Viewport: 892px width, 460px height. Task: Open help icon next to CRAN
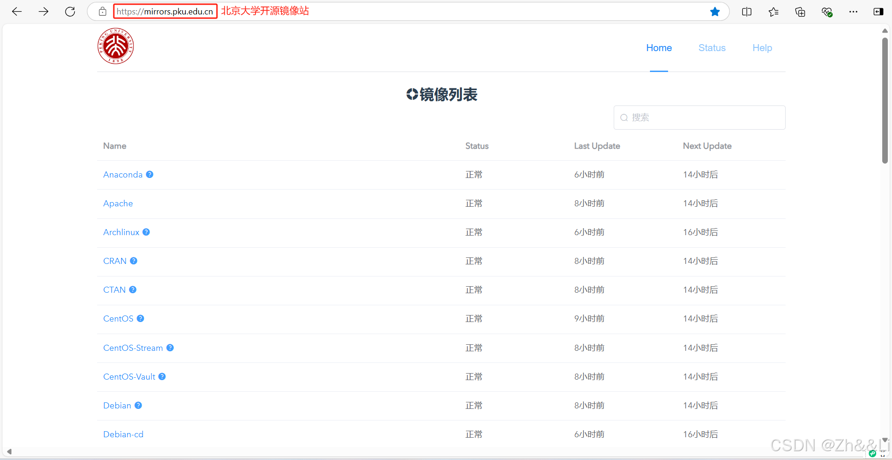point(134,261)
